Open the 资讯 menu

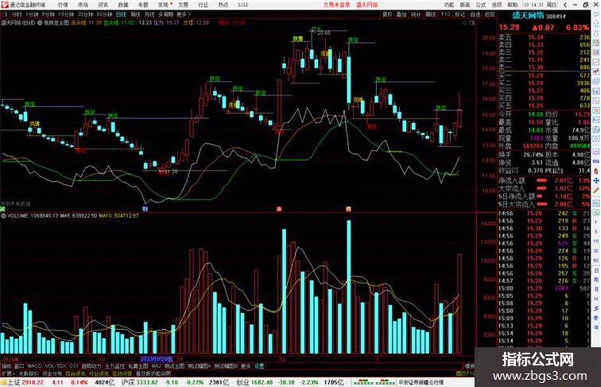tap(103, 5)
